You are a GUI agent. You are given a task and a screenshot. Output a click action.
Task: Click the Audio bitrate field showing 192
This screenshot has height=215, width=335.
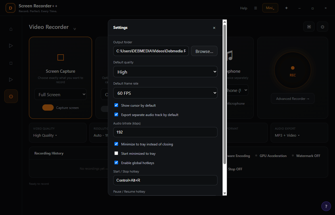click(165, 132)
